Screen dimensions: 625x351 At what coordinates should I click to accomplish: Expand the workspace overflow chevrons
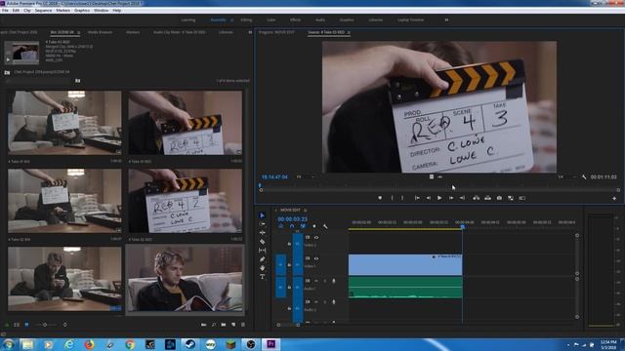pyautogui.click(x=446, y=19)
